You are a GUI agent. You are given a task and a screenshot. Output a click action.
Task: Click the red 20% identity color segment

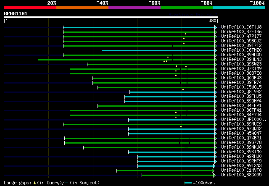pyautogui.click(x=30, y=8)
